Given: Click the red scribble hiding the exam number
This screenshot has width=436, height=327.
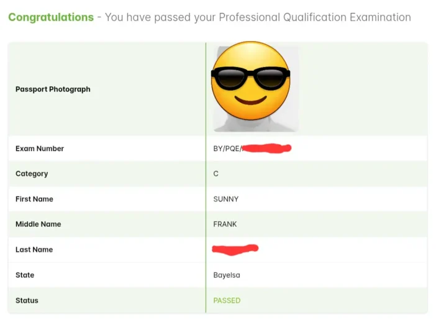Looking at the screenshot, I should 266,149.
